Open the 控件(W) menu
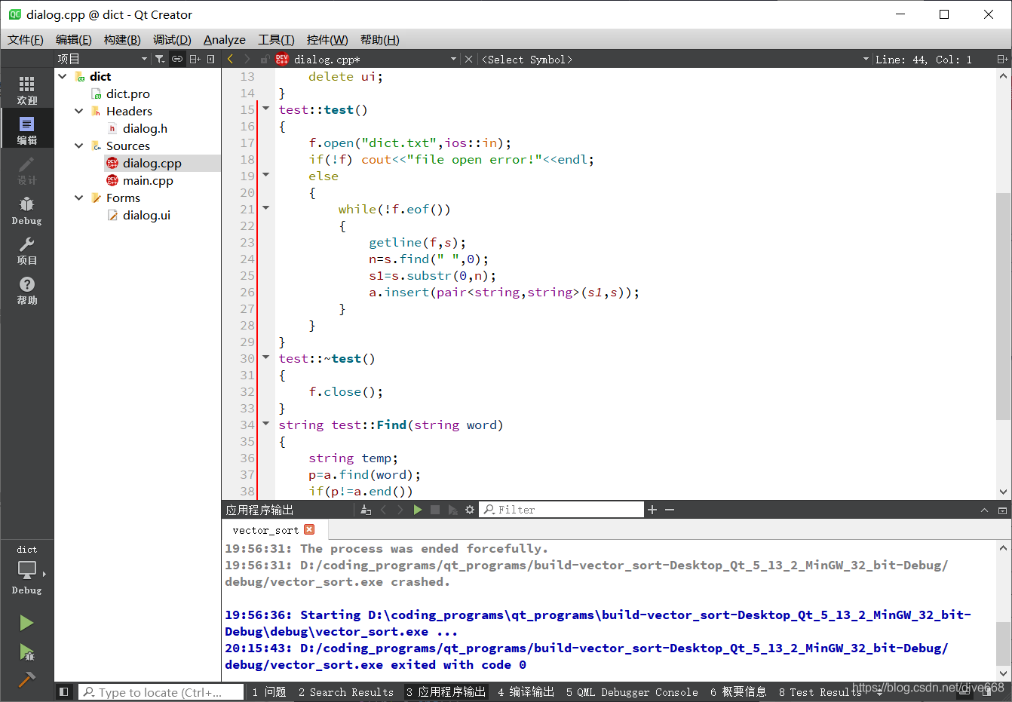 click(327, 40)
